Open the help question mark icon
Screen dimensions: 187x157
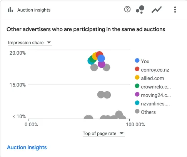coord(127,9)
